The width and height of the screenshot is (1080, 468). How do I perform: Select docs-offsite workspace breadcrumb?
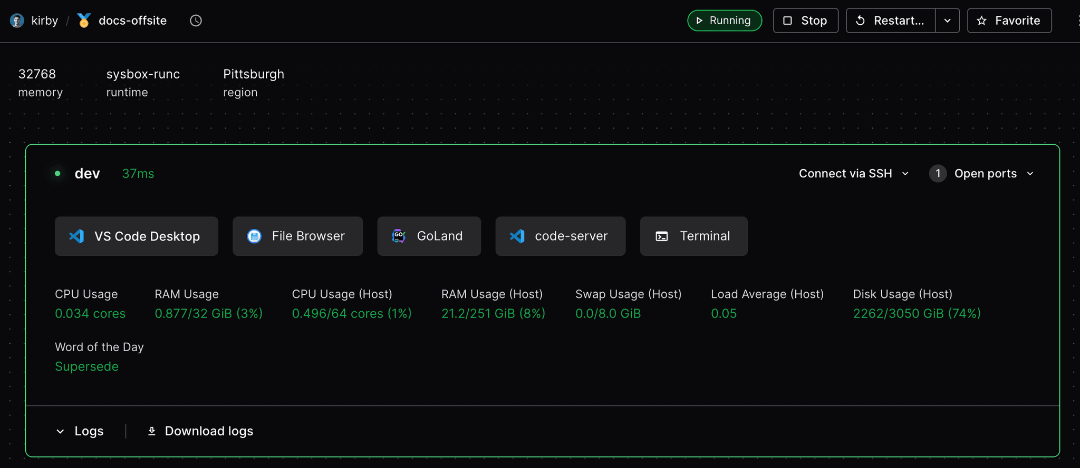[x=132, y=21]
